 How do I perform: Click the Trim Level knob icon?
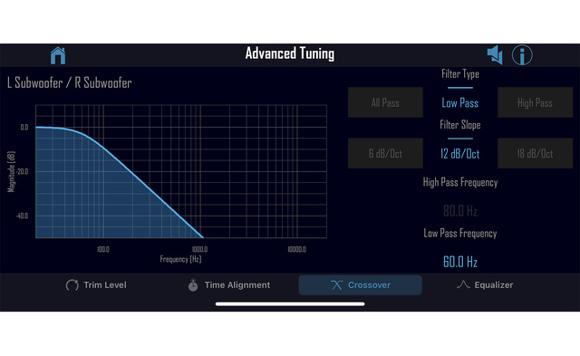click(72, 285)
